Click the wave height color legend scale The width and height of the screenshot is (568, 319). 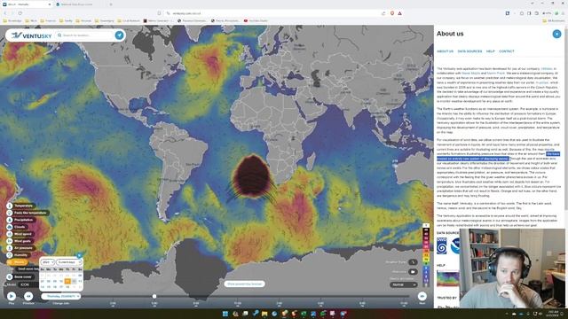(x=426, y=257)
